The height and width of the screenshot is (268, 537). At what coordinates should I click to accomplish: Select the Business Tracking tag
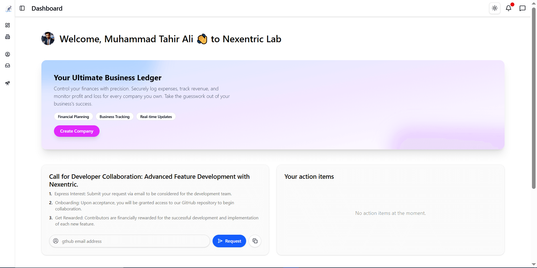114,117
